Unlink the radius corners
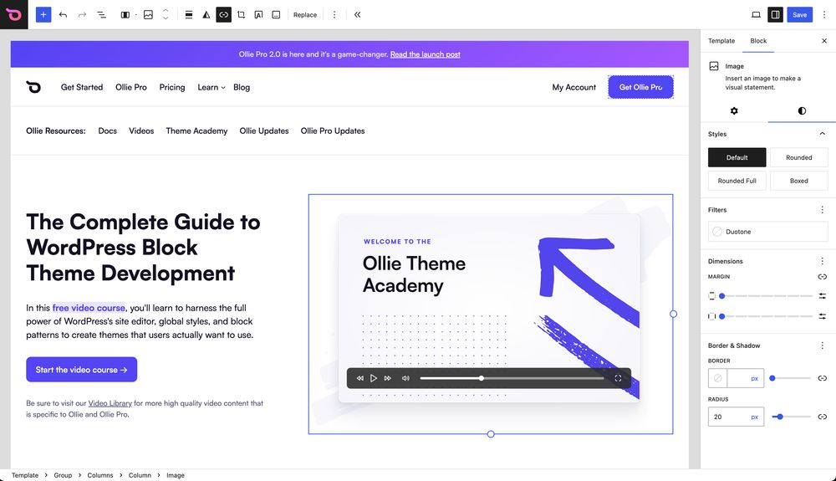 pyautogui.click(x=822, y=417)
